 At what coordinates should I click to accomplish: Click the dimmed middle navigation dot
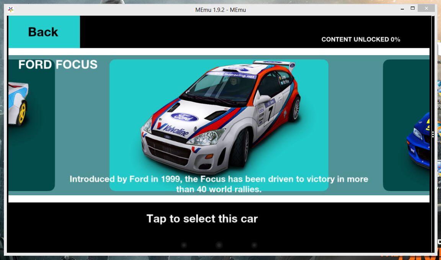coord(219,245)
